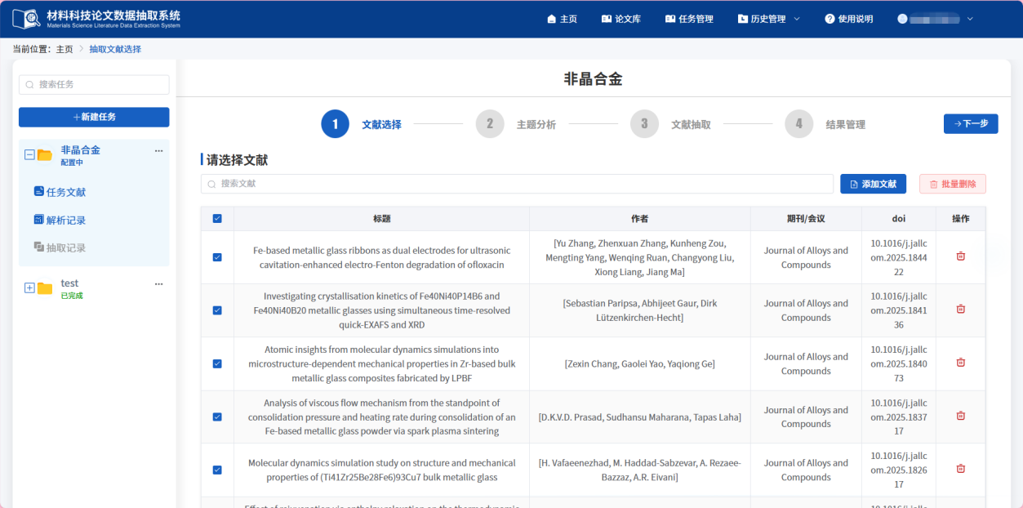Uncheck the Fe40Ni40P14B6 crystallisation kinetics paper
The image size is (1023, 508).
click(x=216, y=310)
